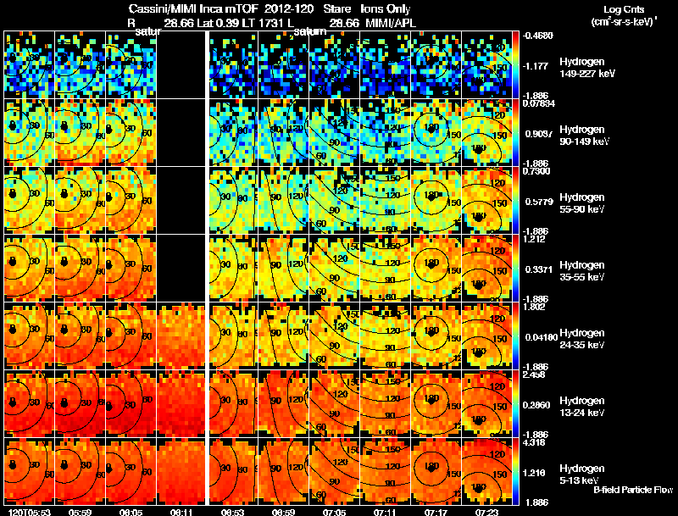Click the Hydrogen 24-35 keV color bar
Image resolution: width=678 pixels, height=516 pixels.
coord(515,336)
